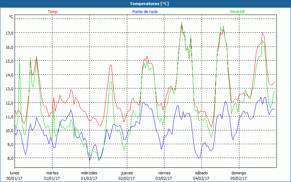Screen dimensions: 291x182
Task: Click the °C unit label on the axis
Action: (x=11, y=17)
